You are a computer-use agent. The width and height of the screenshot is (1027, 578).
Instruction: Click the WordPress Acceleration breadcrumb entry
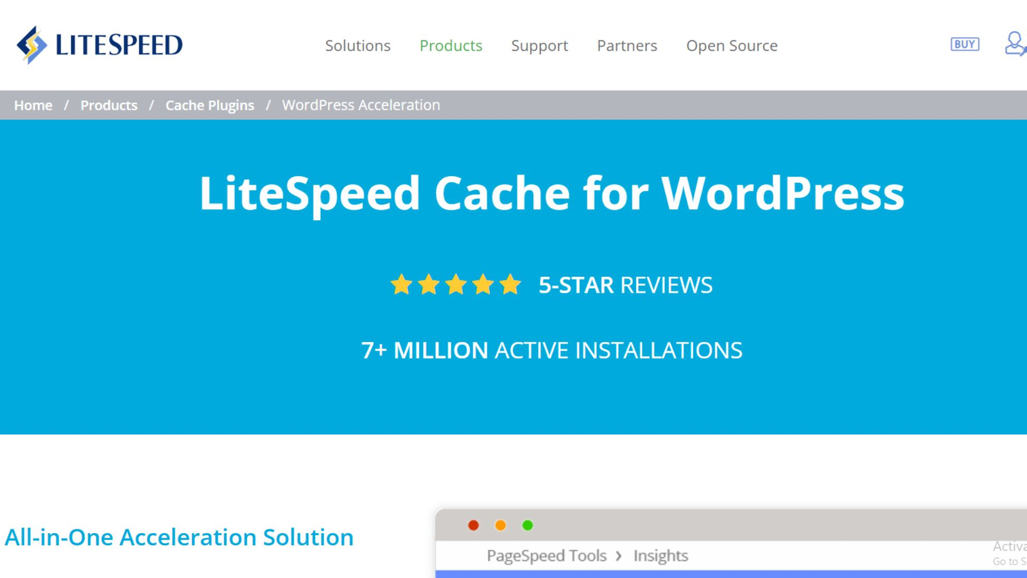click(x=360, y=105)
